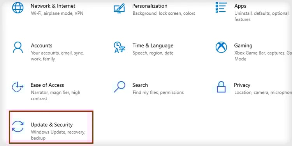Viewport: 292px width, 146px height.
Task: Open the Privacy settings heading
Action: pyautogui.click(x=242, y=85)
